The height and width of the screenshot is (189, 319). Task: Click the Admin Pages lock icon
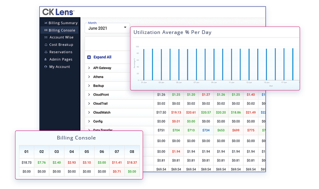(x=45, y=59)
